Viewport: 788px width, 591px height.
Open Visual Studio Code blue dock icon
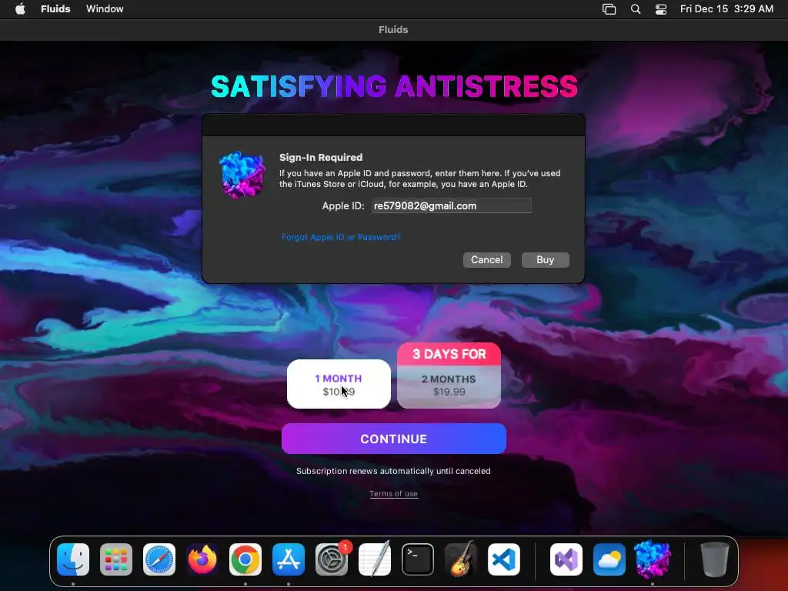click(x=504, y=559)
